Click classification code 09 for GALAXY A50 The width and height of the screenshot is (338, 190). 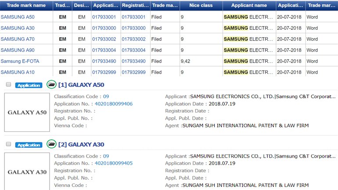click(106, 96)
